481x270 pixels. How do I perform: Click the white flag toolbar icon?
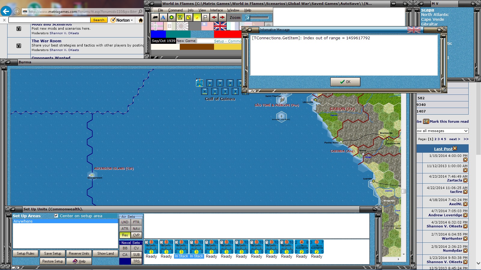[205, 17]
